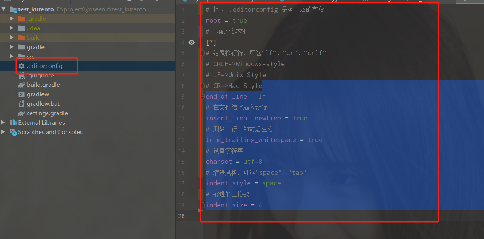Collapse the test_kurento project root
484x239 pixels.
click(x=3, y=9)
